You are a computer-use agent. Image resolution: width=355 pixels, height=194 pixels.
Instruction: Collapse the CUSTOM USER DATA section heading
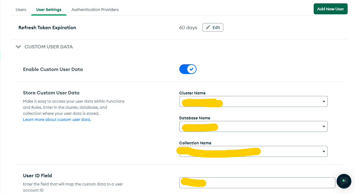pyautogui.click(x=48, y=47)
